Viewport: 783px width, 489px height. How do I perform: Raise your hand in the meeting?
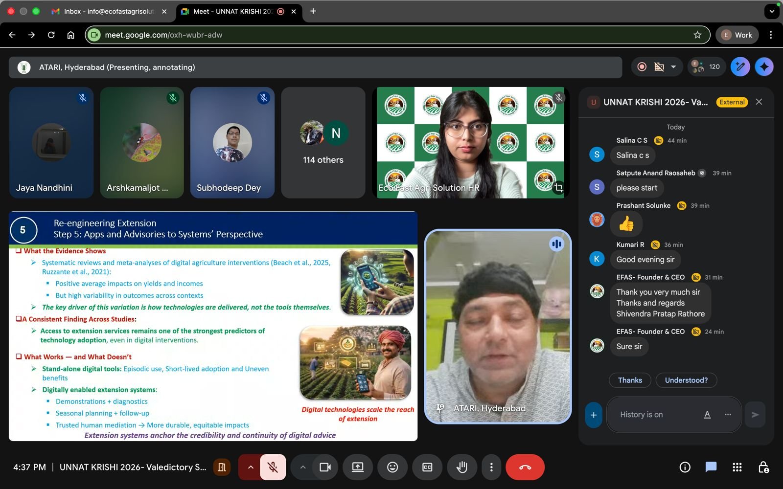[x=461, y=467]
